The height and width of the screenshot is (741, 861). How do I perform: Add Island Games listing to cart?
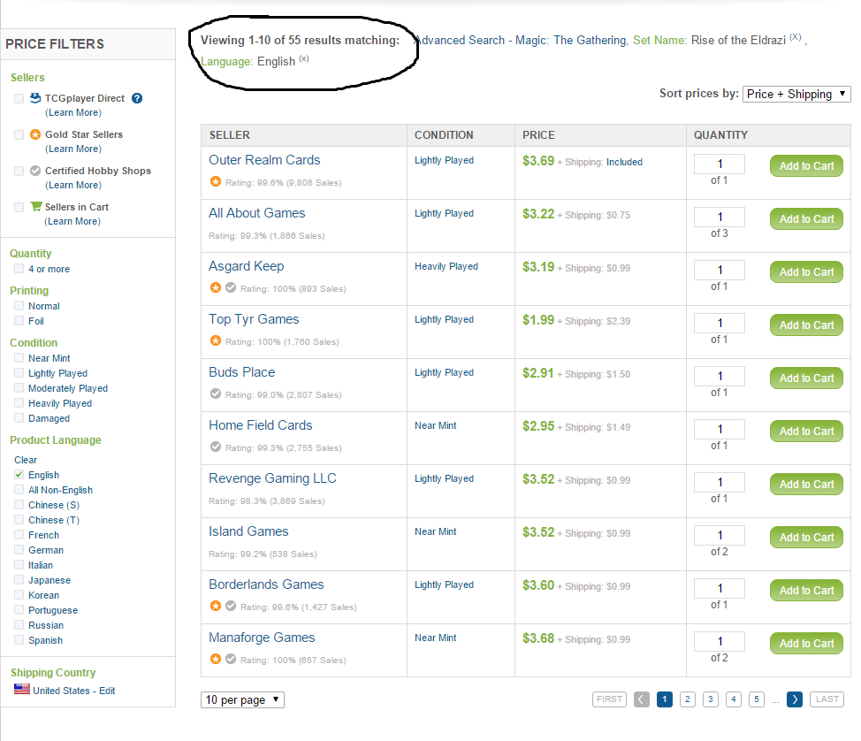807,538
